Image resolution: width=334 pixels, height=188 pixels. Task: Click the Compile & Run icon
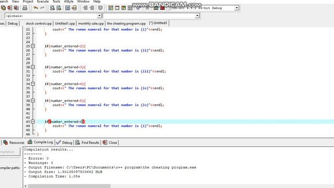pos(124,8)
